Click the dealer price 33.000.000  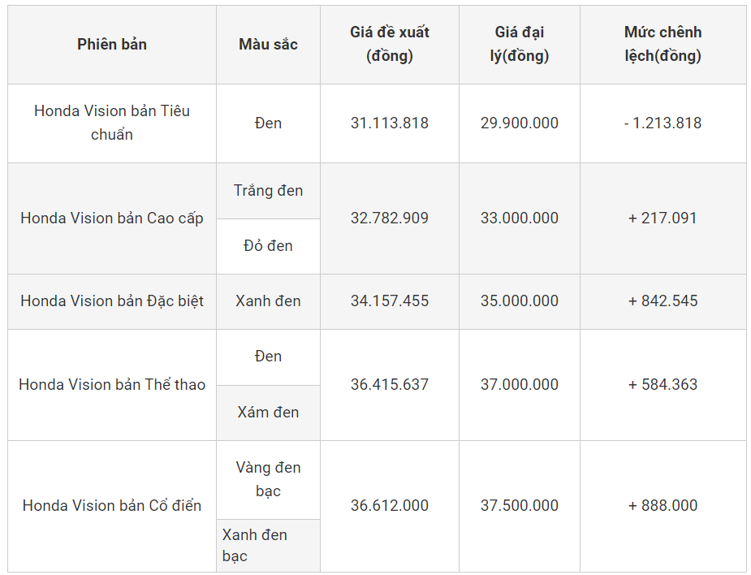pos(520,218)
